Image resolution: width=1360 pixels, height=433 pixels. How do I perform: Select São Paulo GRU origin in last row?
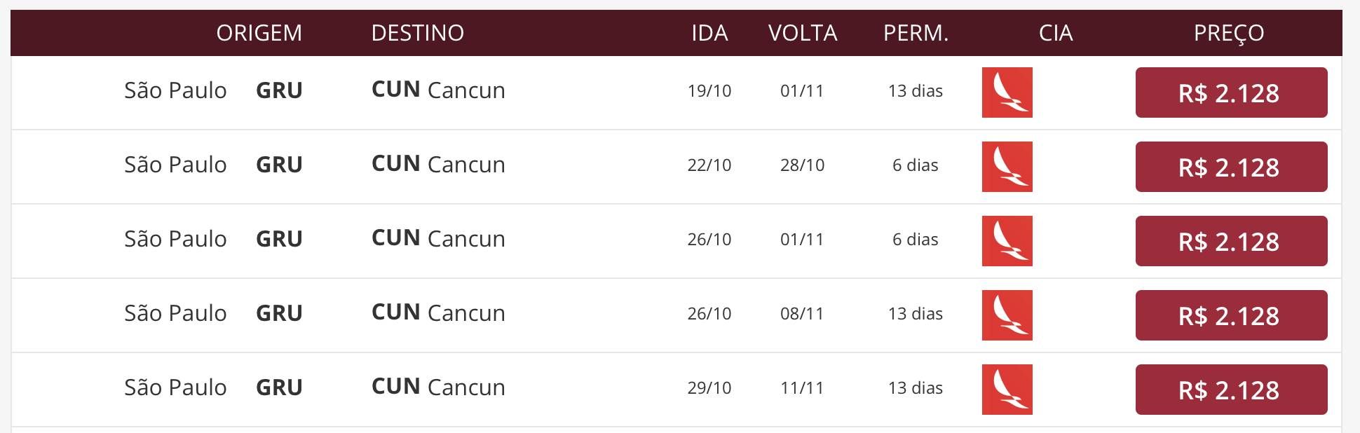[213, 387]
